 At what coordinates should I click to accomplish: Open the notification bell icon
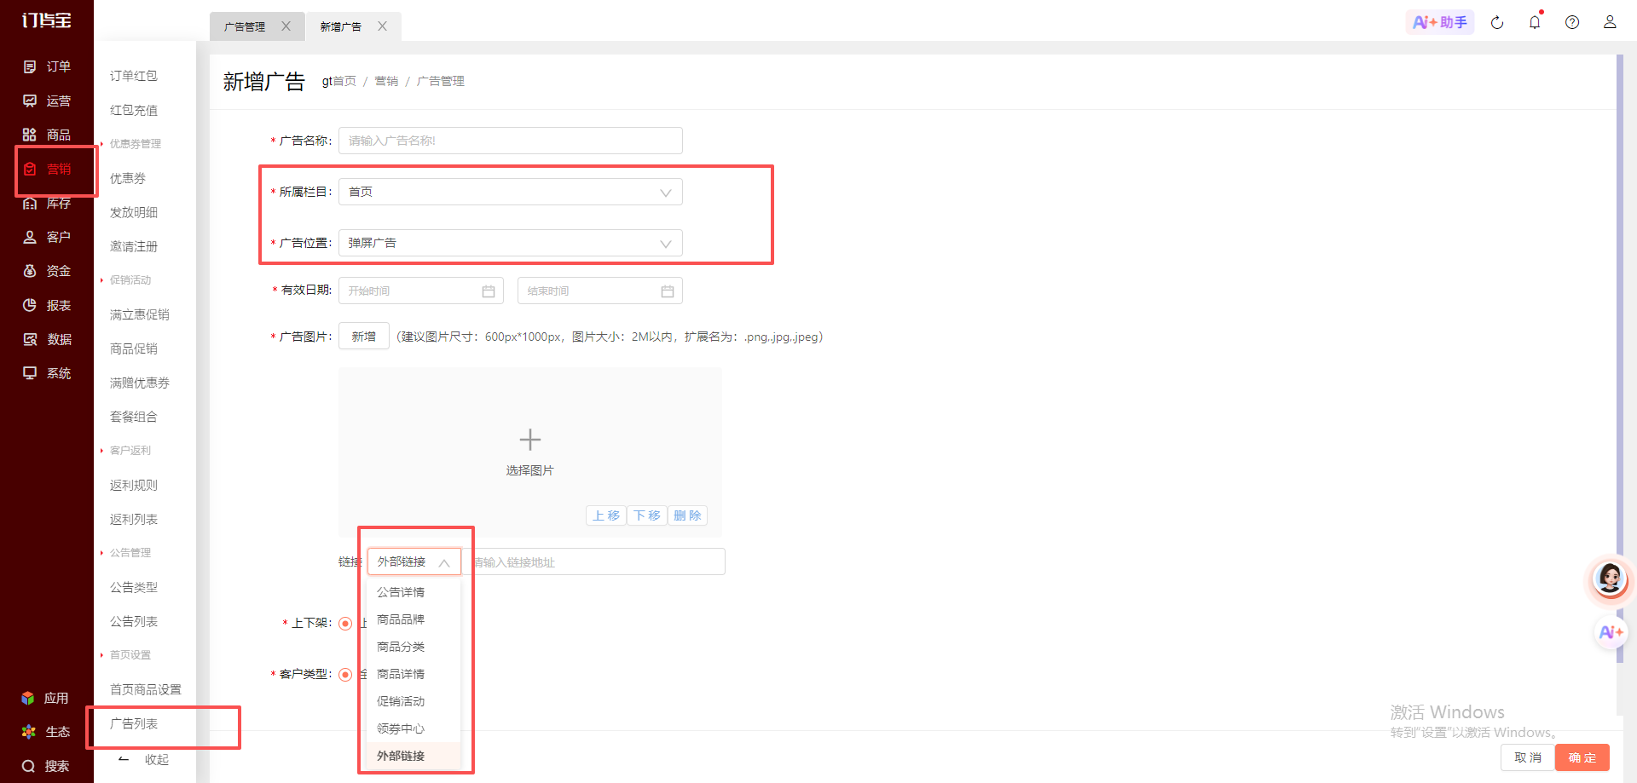click(x=1535, y=22)
